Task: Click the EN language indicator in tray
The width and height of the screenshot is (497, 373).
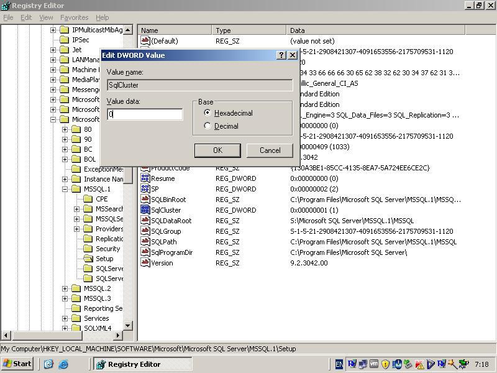Action: pyautogui.click(x=339, y=364)
